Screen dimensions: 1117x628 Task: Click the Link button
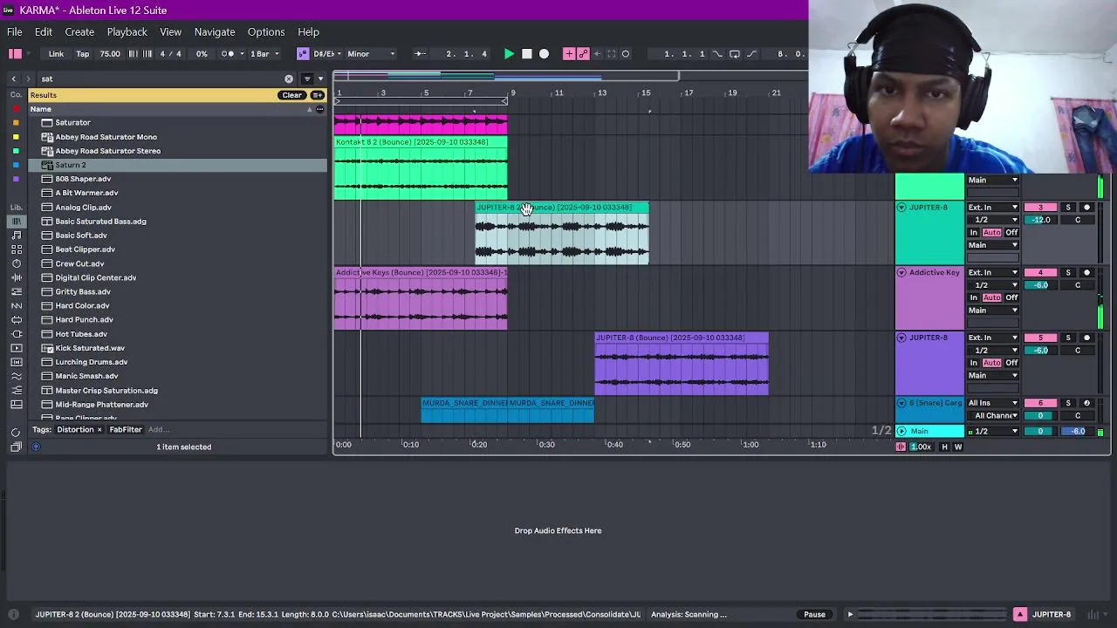(56, 54)
